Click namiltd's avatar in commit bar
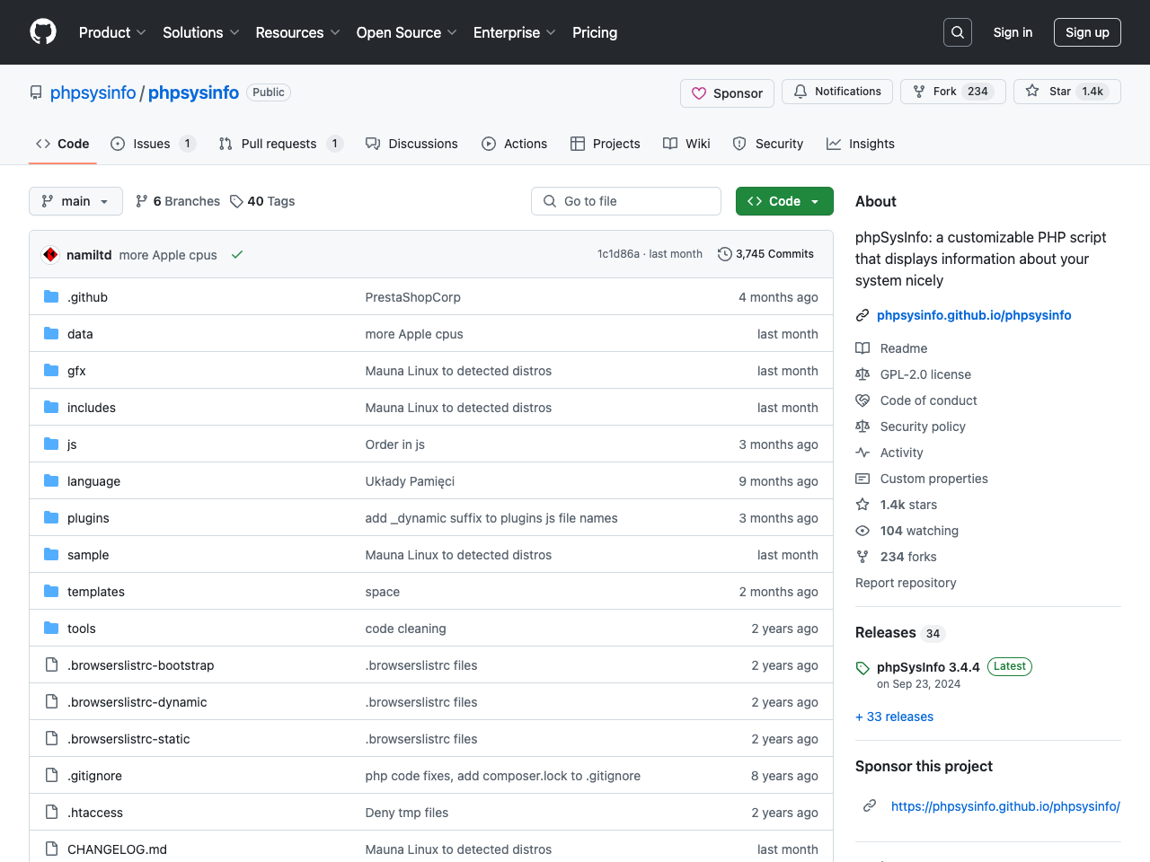This screenshot has width=1150, height=862. pyautogui.click(x=50, y=255)
